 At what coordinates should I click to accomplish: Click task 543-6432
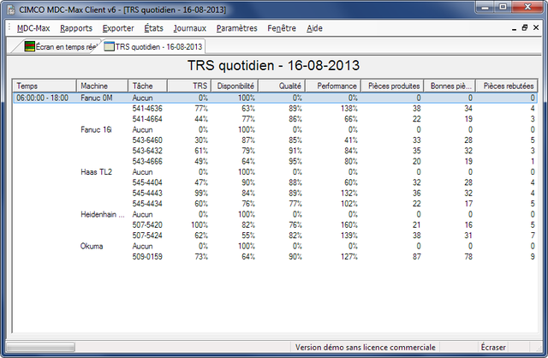tap(147, 151)
